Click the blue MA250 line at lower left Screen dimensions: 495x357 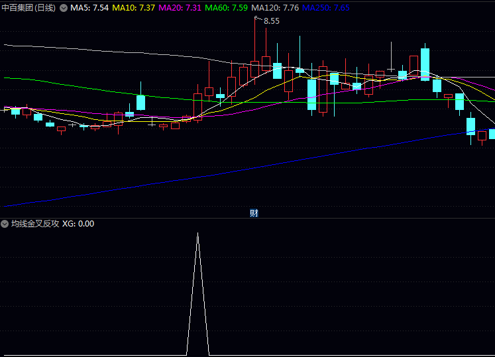click(x=40, y=200)
